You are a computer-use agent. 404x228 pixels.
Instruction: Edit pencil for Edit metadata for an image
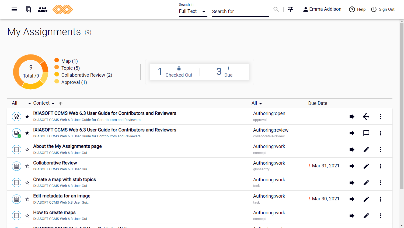point(366,199)
